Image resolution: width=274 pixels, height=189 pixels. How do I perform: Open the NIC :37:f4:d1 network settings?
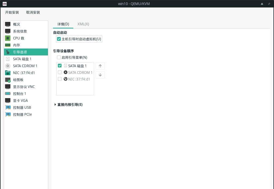(22, 73)
